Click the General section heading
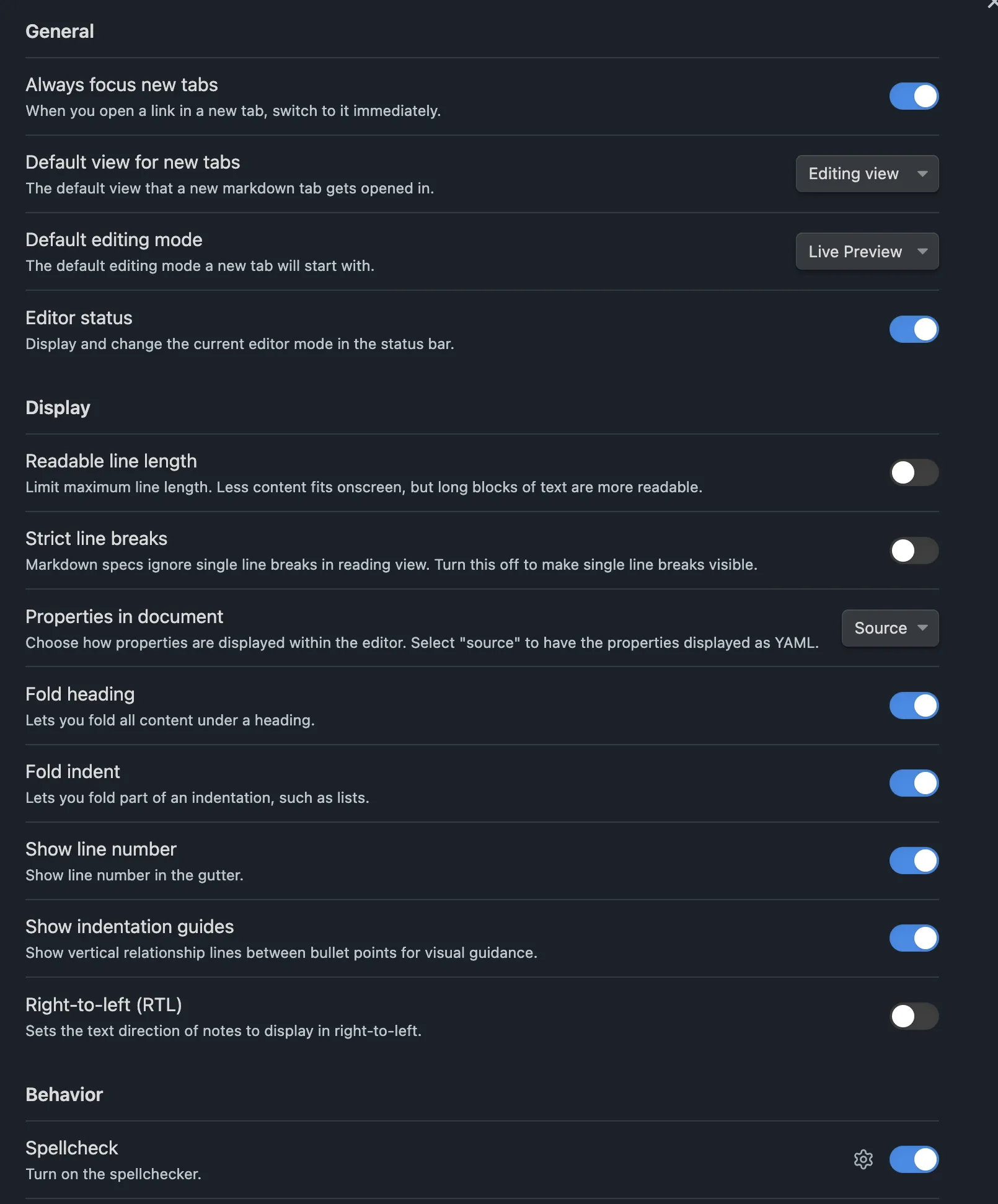Screen dimensions: 998x1204 click(60, 31)
